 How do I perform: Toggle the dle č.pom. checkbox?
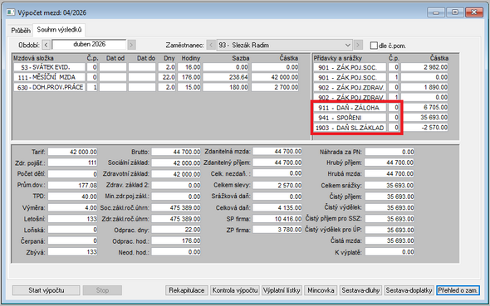coord(374,46)
